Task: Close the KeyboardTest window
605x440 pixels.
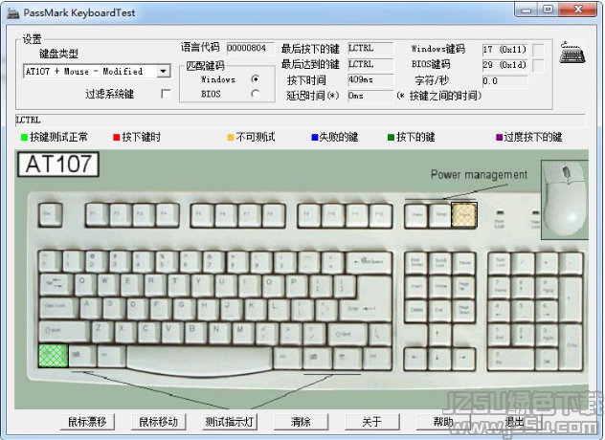Action: pyautogui.click(x=578, y=10)
